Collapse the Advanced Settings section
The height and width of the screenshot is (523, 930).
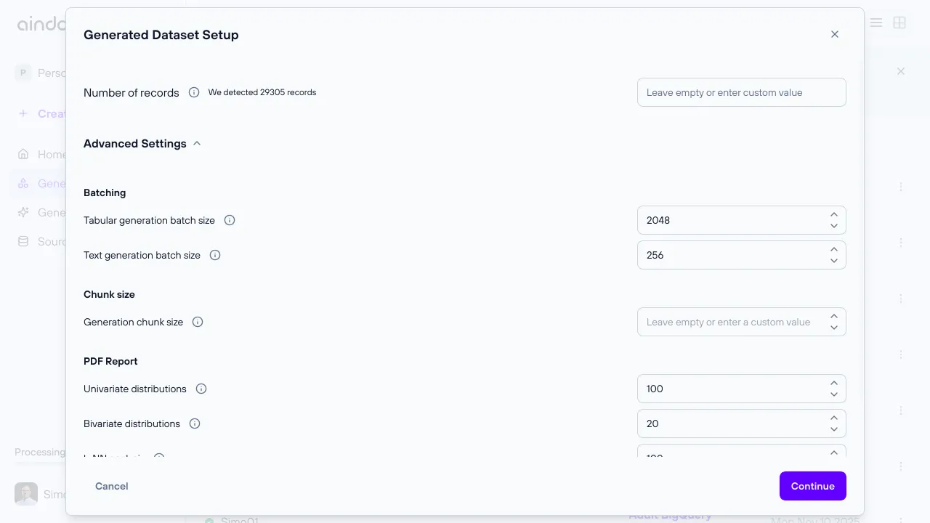tap(196, 143)
